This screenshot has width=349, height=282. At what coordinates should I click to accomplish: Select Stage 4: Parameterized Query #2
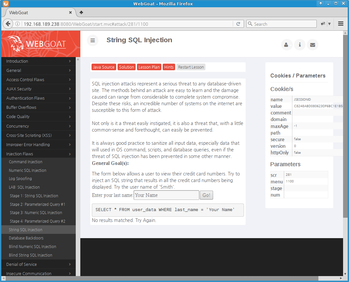(38, 221)
